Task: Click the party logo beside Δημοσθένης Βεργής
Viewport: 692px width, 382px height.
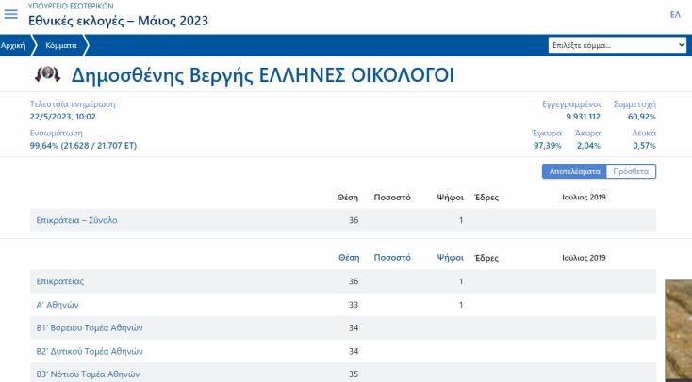Action: click(x=48, y=74)
